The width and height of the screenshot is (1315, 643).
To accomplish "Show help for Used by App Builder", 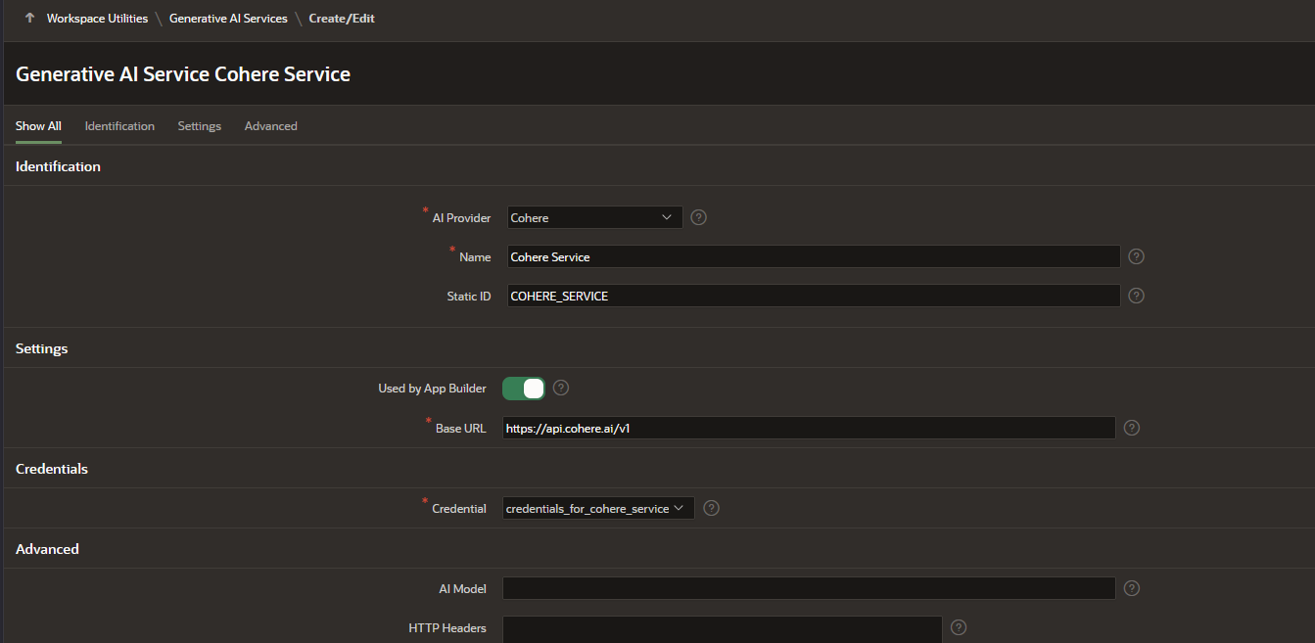I will pyautogui.click(x=561, y=388).
